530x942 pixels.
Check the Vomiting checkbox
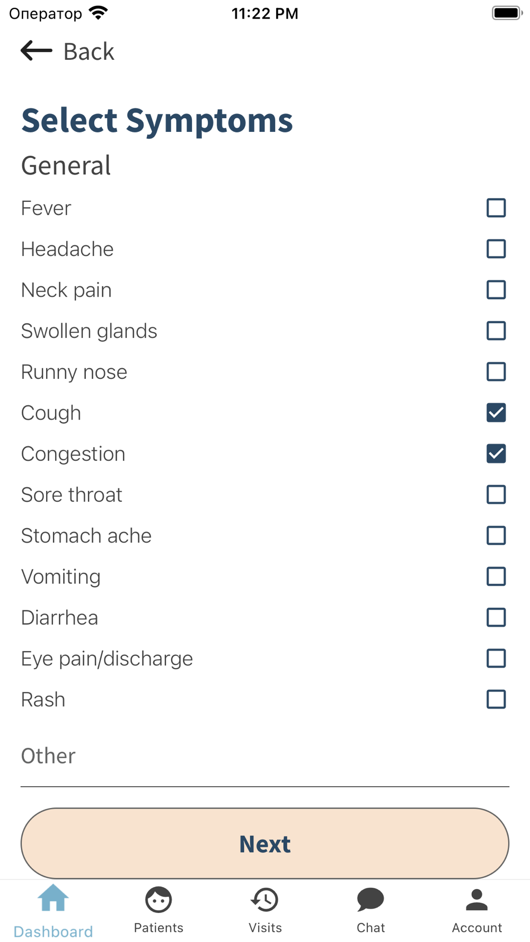[x=496, y=576]
